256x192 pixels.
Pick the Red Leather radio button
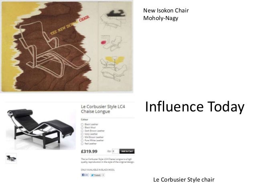point(82,144)
